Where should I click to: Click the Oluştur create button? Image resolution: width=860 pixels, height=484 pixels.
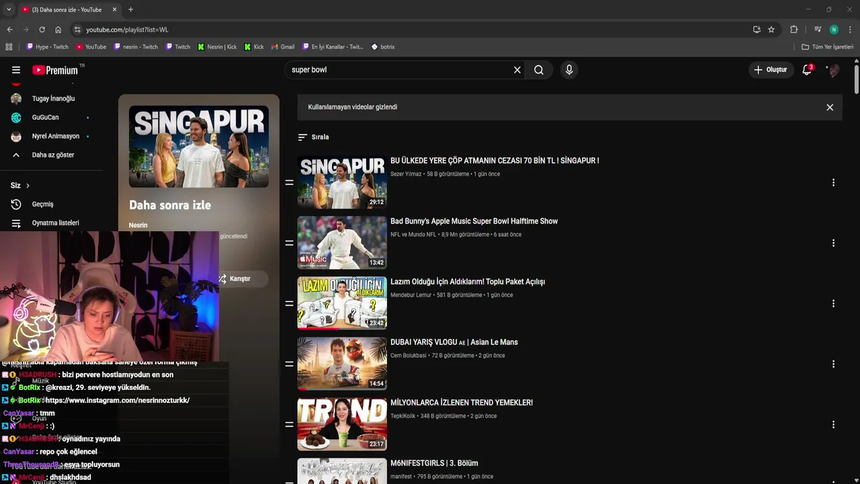point(770,70)
